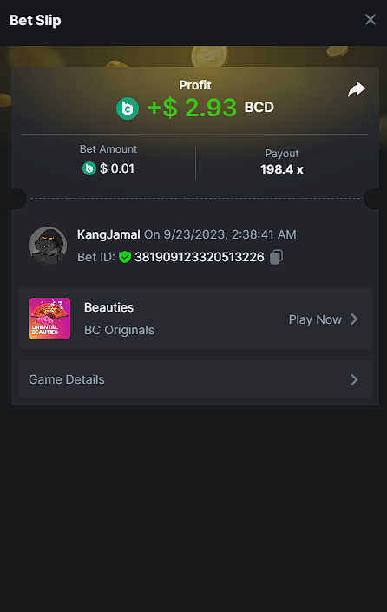The height and width of the screenshot is (612, 387).
Task: Close the Bet Slip dialog
Action: coord(371,19)
